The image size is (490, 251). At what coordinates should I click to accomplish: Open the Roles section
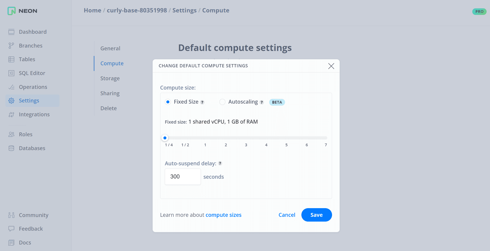(26, 134)
